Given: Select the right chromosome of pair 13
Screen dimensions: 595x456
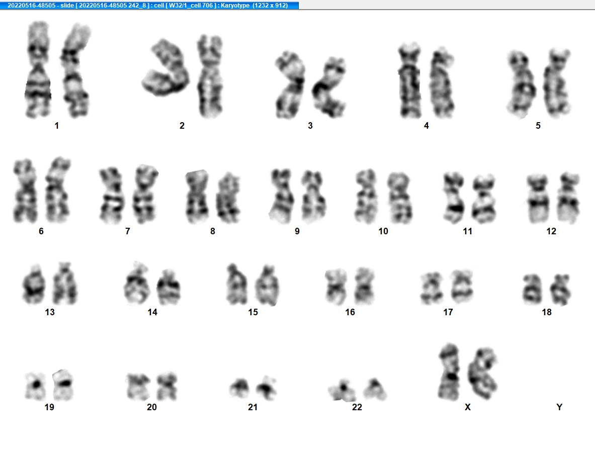Looking at the screenshot, I should coord(64,283).
